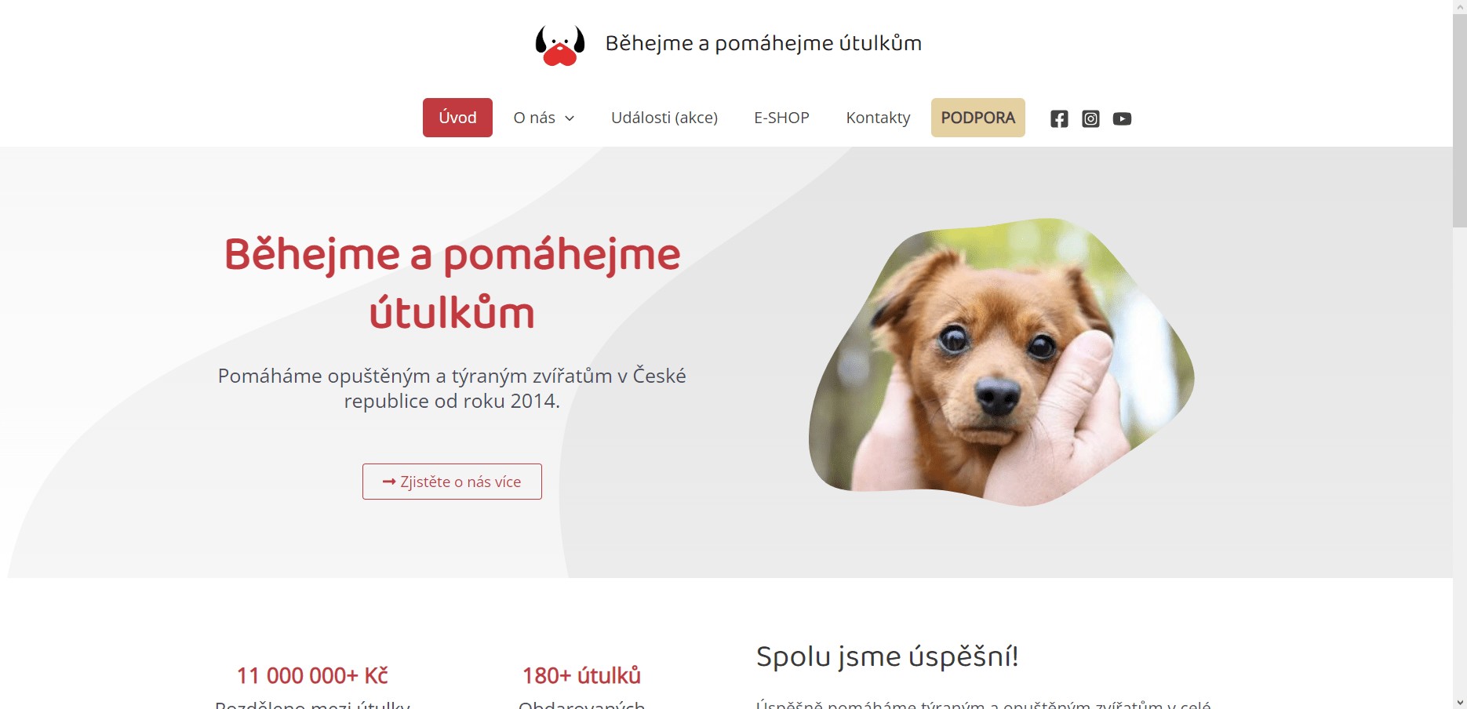This screenshot has height=709, width=1467.
Task: Visit the E-SHOP link
Action: (x=781, y=118)
